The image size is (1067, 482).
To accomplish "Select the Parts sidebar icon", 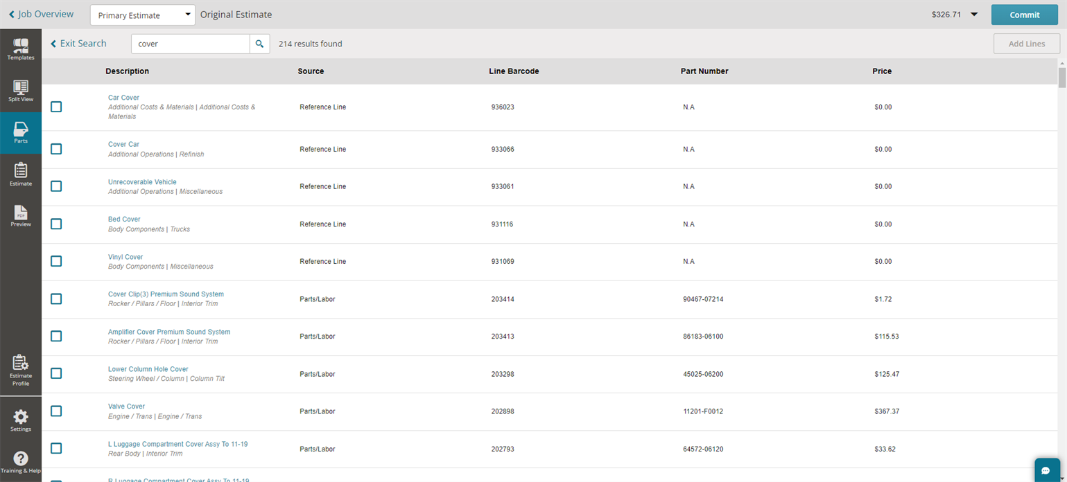I will [x=21, y=132].
